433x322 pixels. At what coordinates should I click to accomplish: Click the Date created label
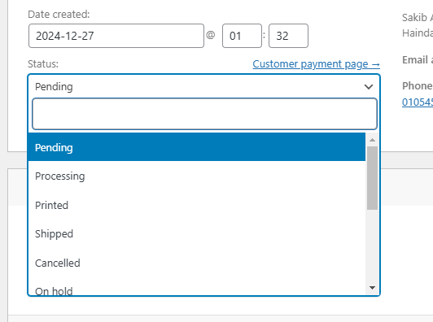(x=59, y=15)
